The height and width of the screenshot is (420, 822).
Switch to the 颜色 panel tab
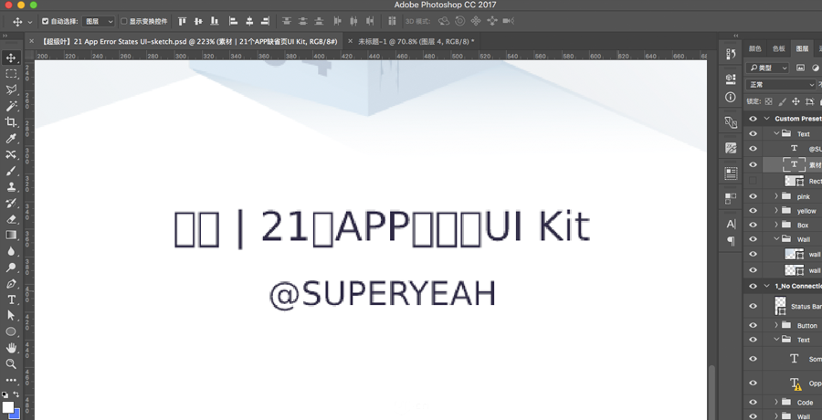click(755, 48)
